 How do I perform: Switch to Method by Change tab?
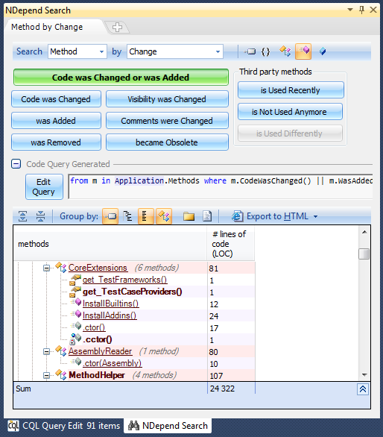pyautogui.click(x=47, y=27)
